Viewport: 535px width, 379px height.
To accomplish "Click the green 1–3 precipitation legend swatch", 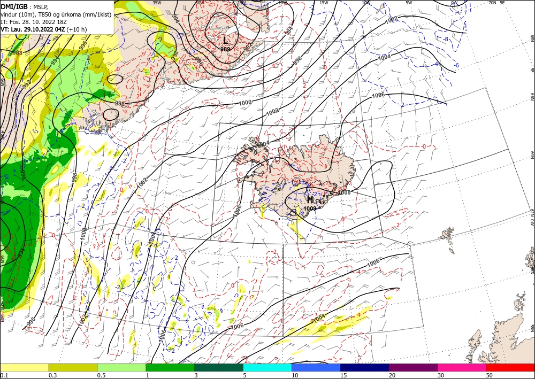I will (x=170, y=367).
